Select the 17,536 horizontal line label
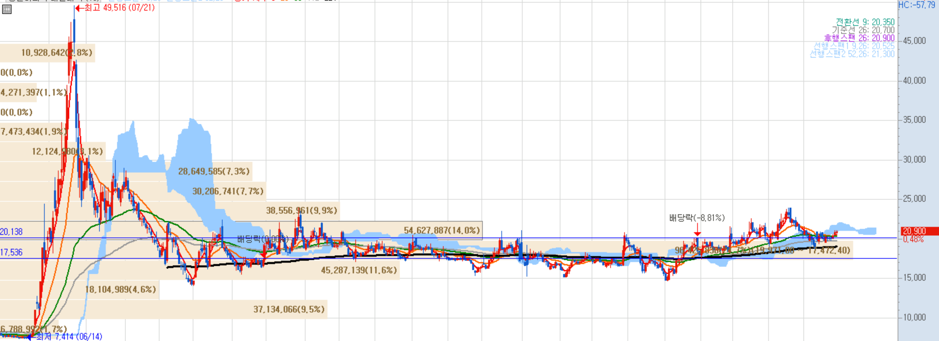 point(12,252)
